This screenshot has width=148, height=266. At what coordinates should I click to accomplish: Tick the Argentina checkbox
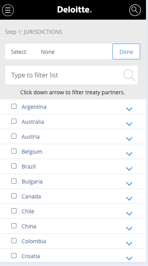tap(14, 106)
